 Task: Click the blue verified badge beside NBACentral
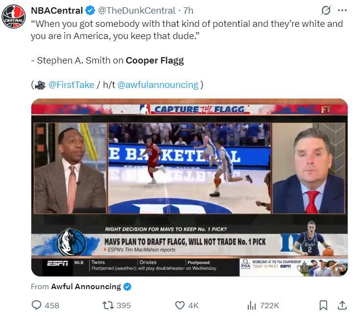[90, 10]
